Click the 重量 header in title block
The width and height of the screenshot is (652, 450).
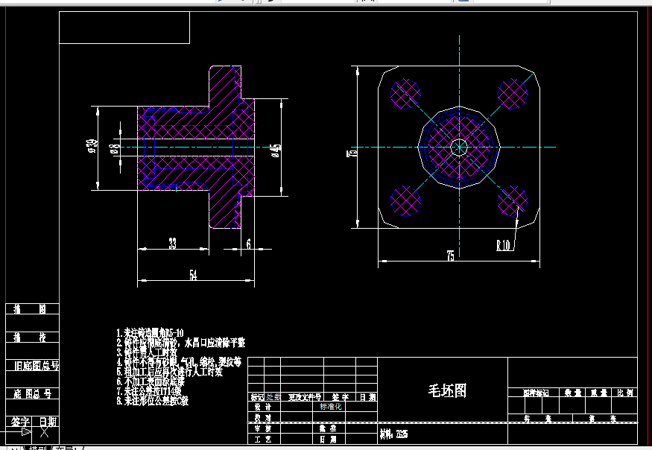599,393
